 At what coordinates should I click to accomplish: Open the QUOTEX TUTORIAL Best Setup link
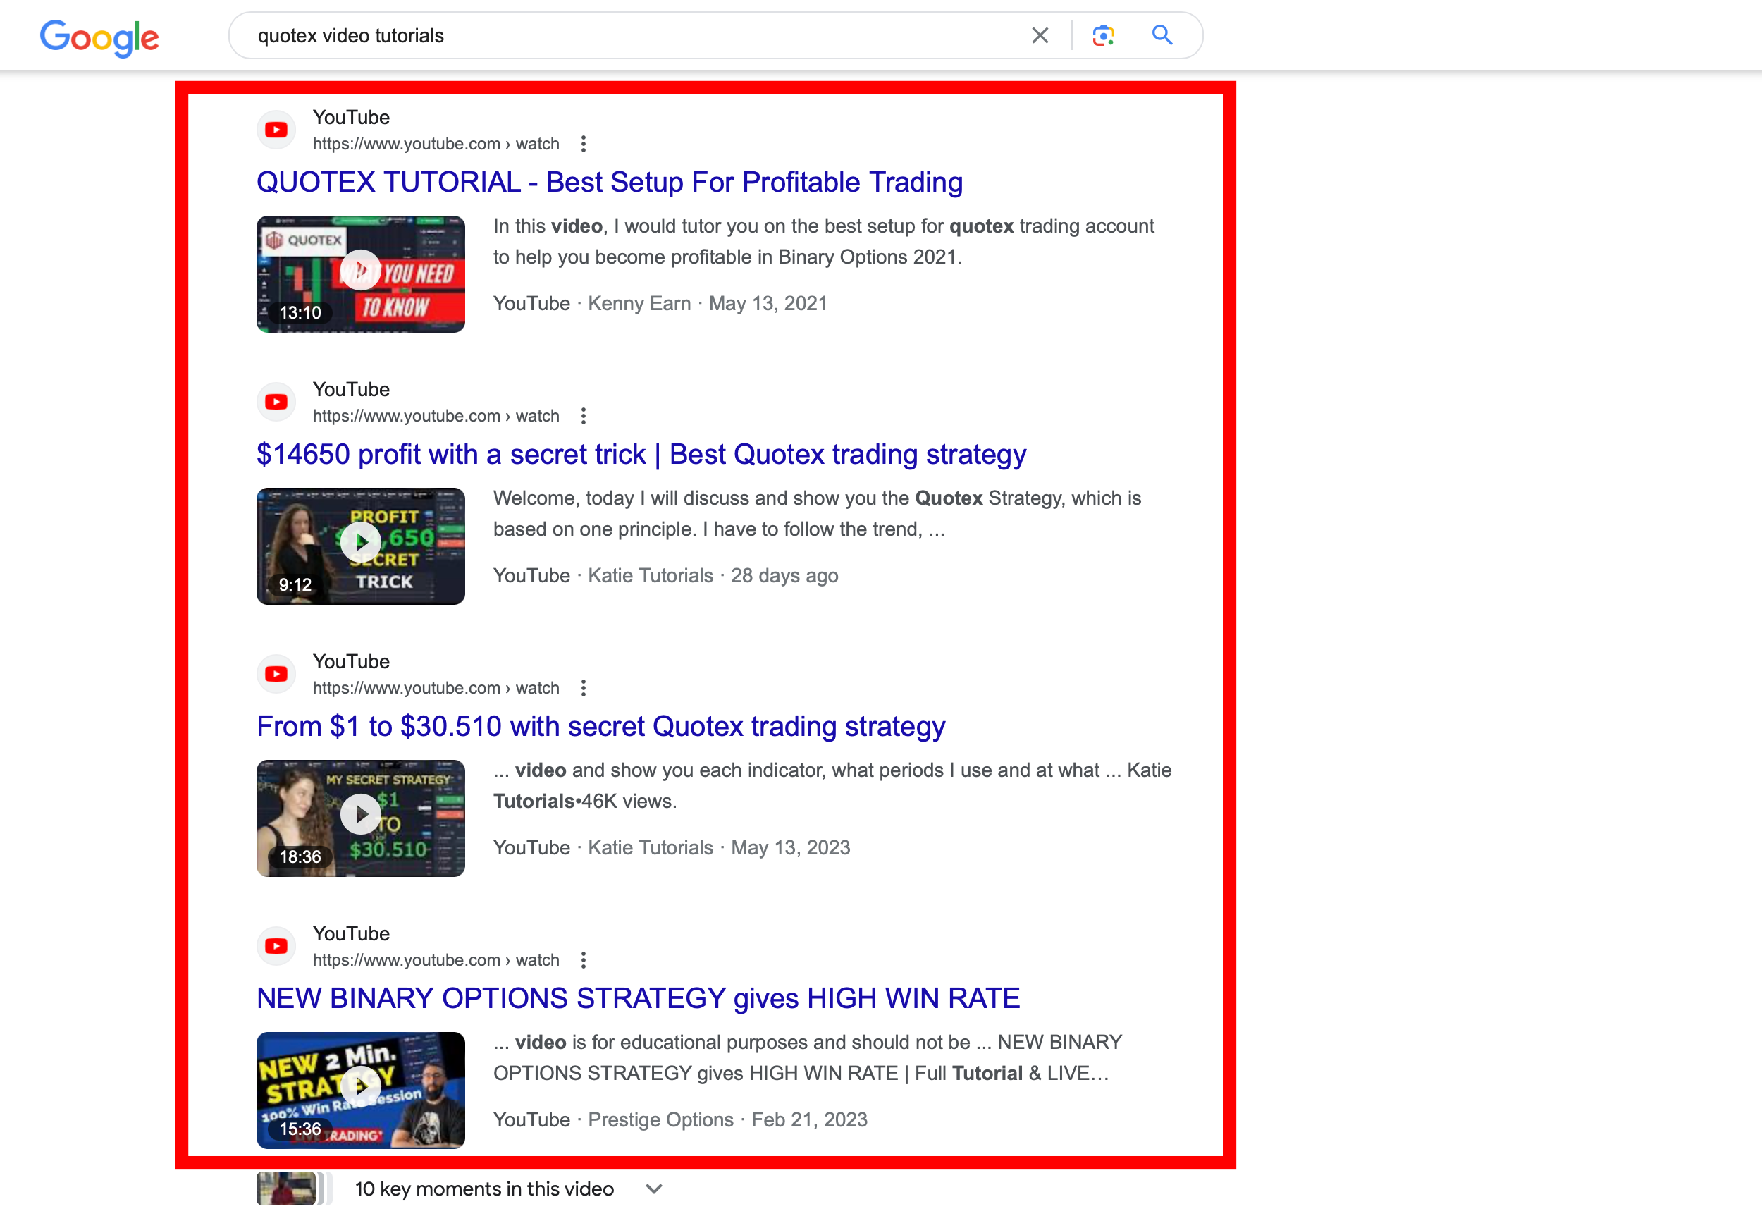(610, 182)
